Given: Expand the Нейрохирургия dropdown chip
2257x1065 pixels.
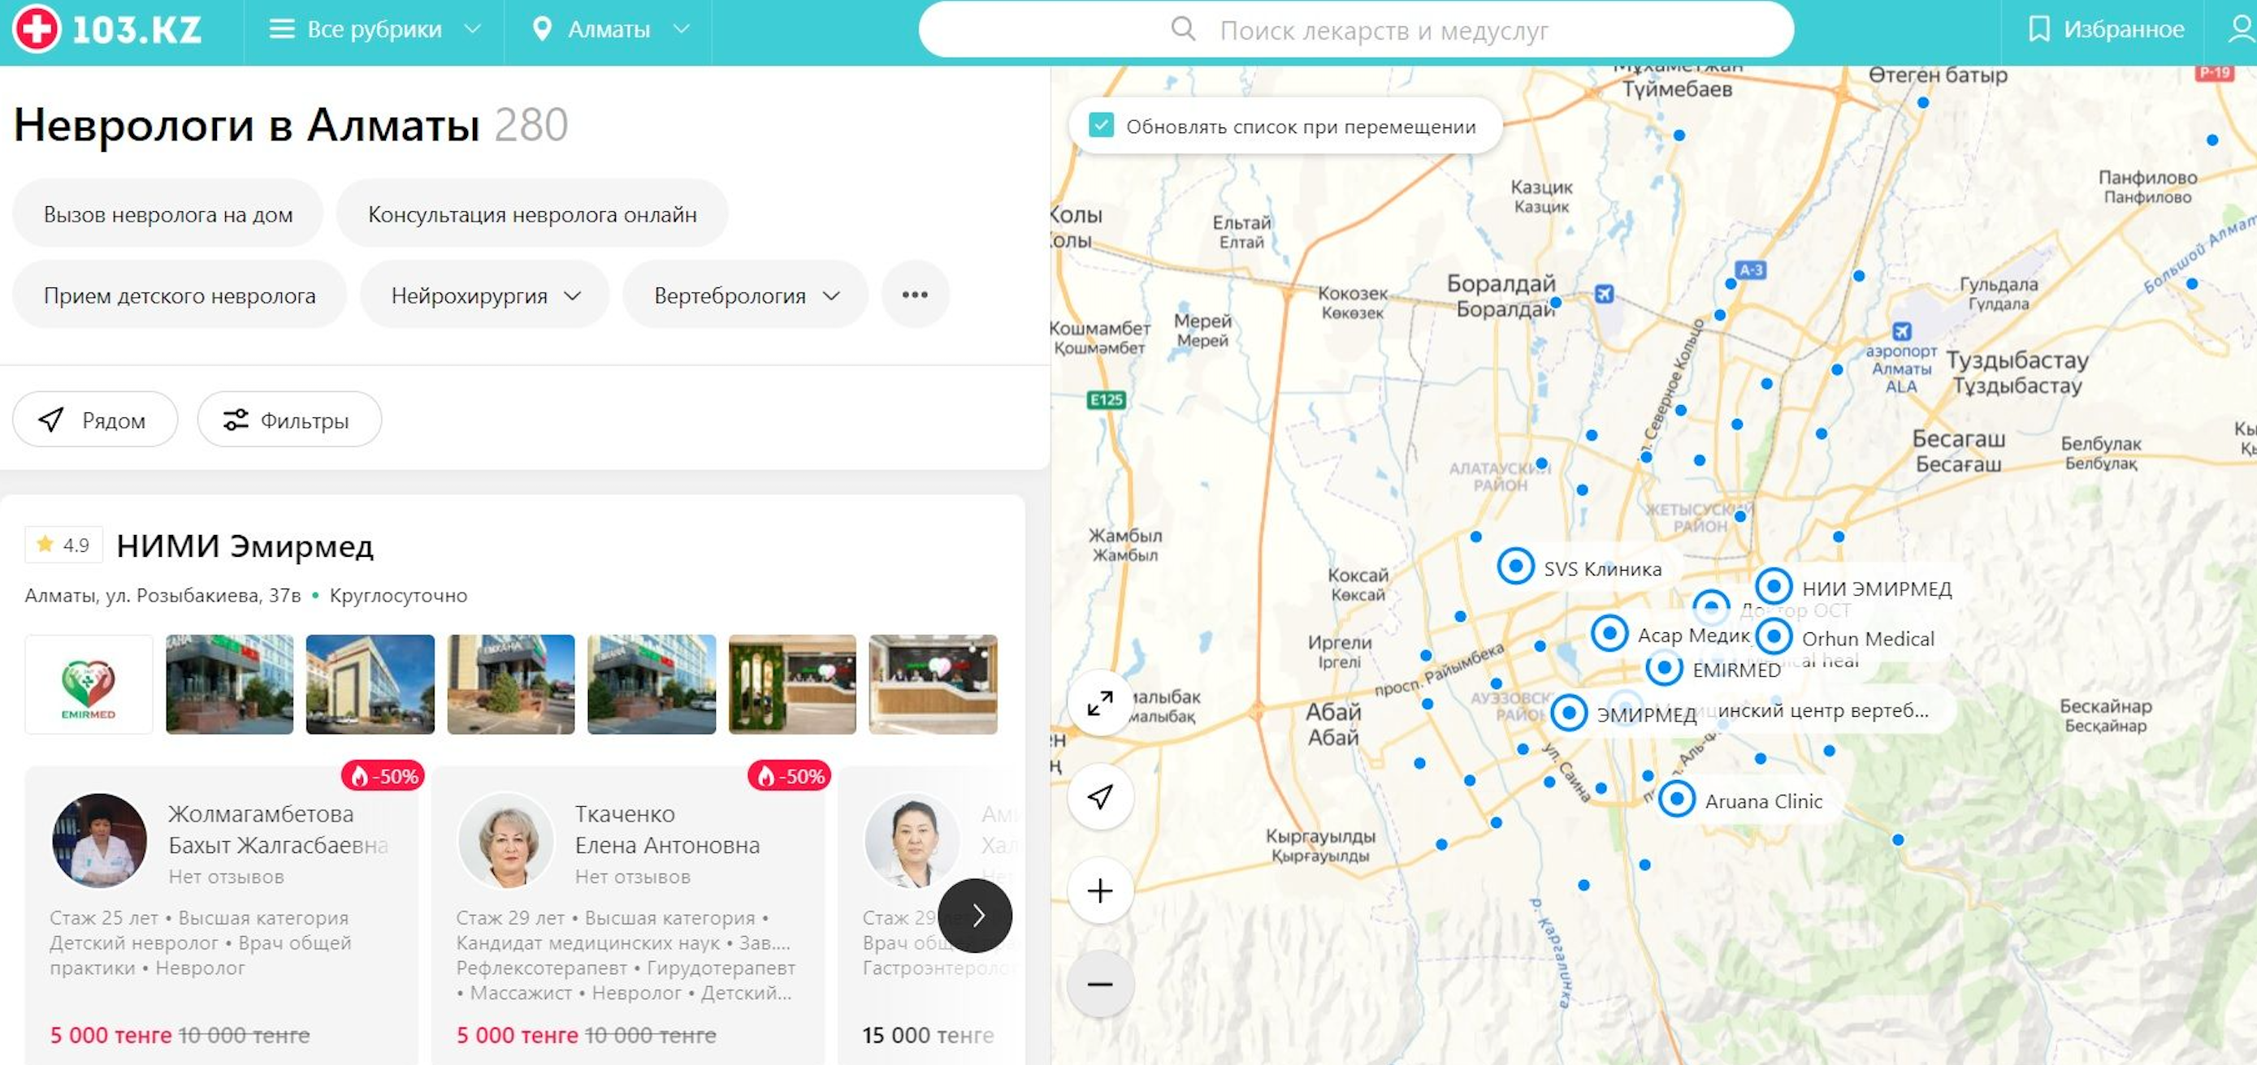Looking at the screenshot, I should click(x=485, y=295).
